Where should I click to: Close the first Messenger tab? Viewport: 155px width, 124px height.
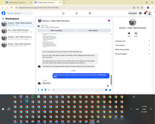click(x=31, y=2)
